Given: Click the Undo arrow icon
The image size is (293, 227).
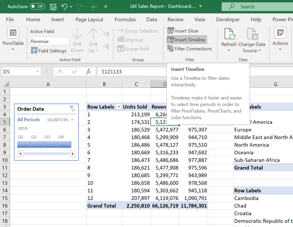Looking at the screenshot, I should click(x=64, y=6).
